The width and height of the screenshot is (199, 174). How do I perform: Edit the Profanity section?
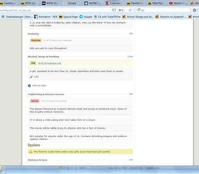(131, 34)
